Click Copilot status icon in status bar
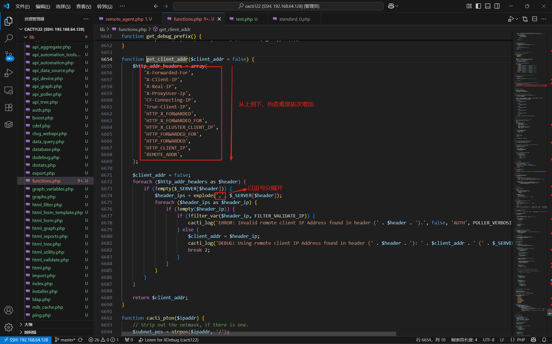552x344 pixels. tap(534, 340)
